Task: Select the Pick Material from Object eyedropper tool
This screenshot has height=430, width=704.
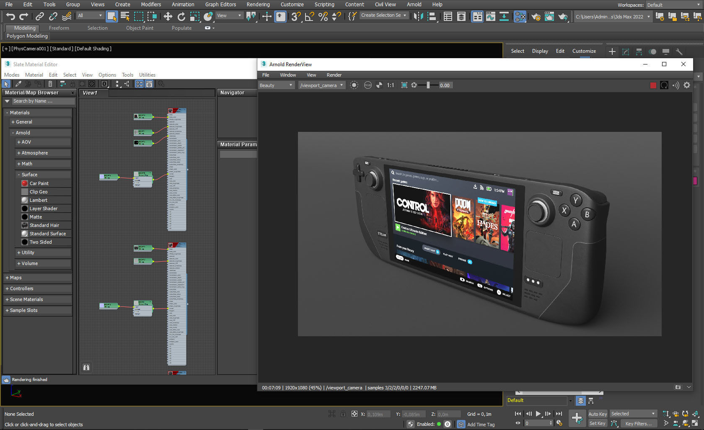Action: pos(18,84)
